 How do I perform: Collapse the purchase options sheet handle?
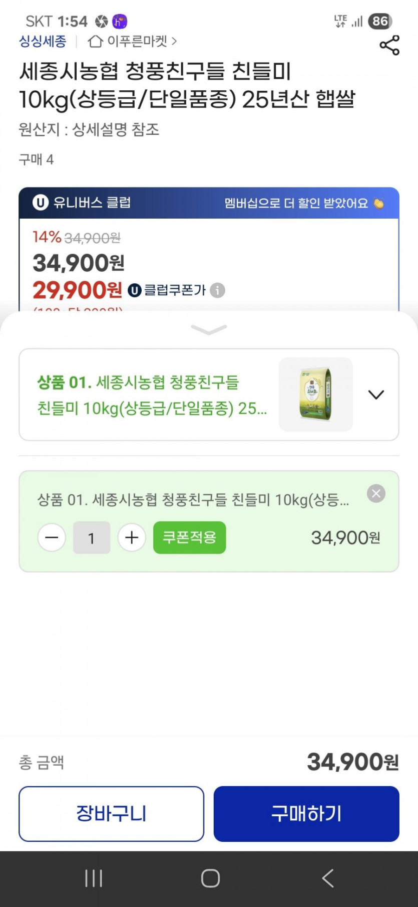pyautogui.click(x=209, y=329)
